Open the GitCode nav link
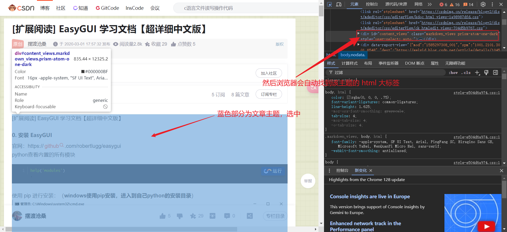This screenshot has height=232, width=507. (x=107, y=8)
